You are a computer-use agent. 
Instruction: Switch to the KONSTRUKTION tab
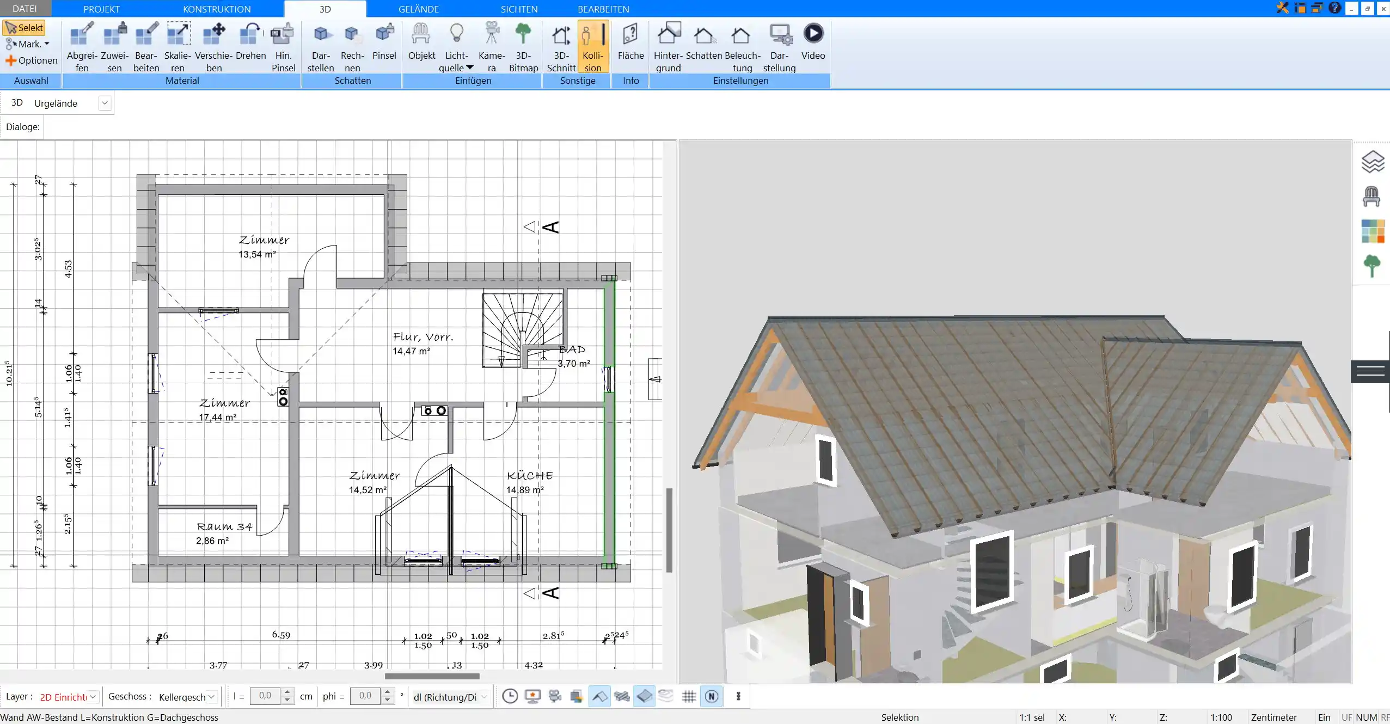[x=217, y=9]
